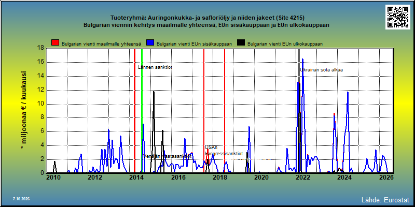Click the date '7.10.2026'

pyautogui.click(x=21, y=199)
